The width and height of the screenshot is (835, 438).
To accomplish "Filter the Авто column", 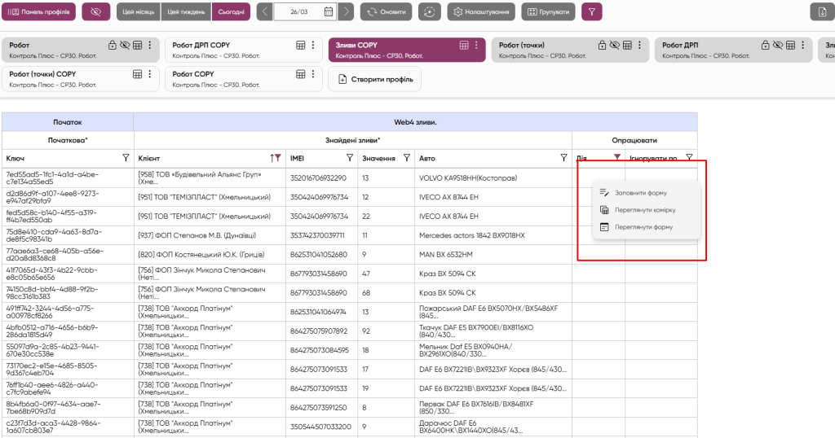I will pyautogui.click(x=564, y=158).
